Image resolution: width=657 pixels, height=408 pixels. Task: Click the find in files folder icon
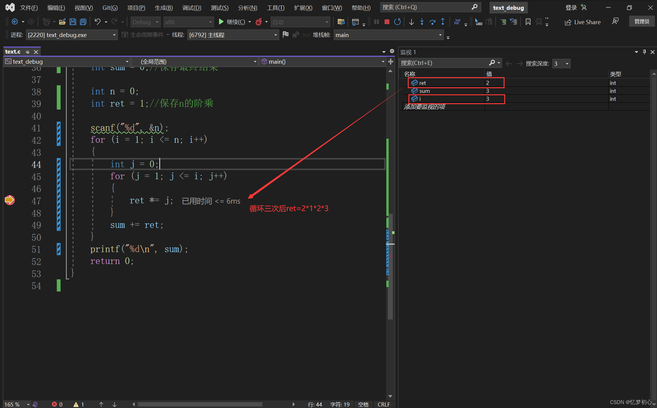point(341,22)
